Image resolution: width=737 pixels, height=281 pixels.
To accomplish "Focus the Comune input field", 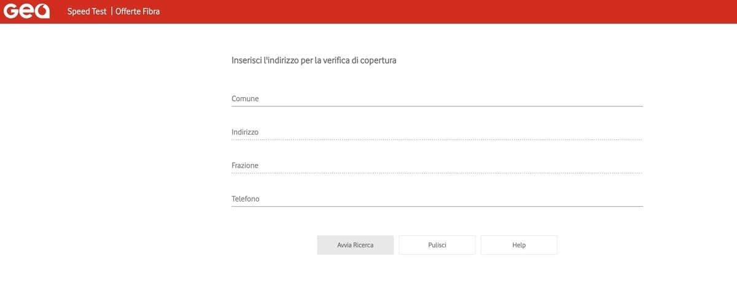I will pyautogui.click(x=437, y=99).
